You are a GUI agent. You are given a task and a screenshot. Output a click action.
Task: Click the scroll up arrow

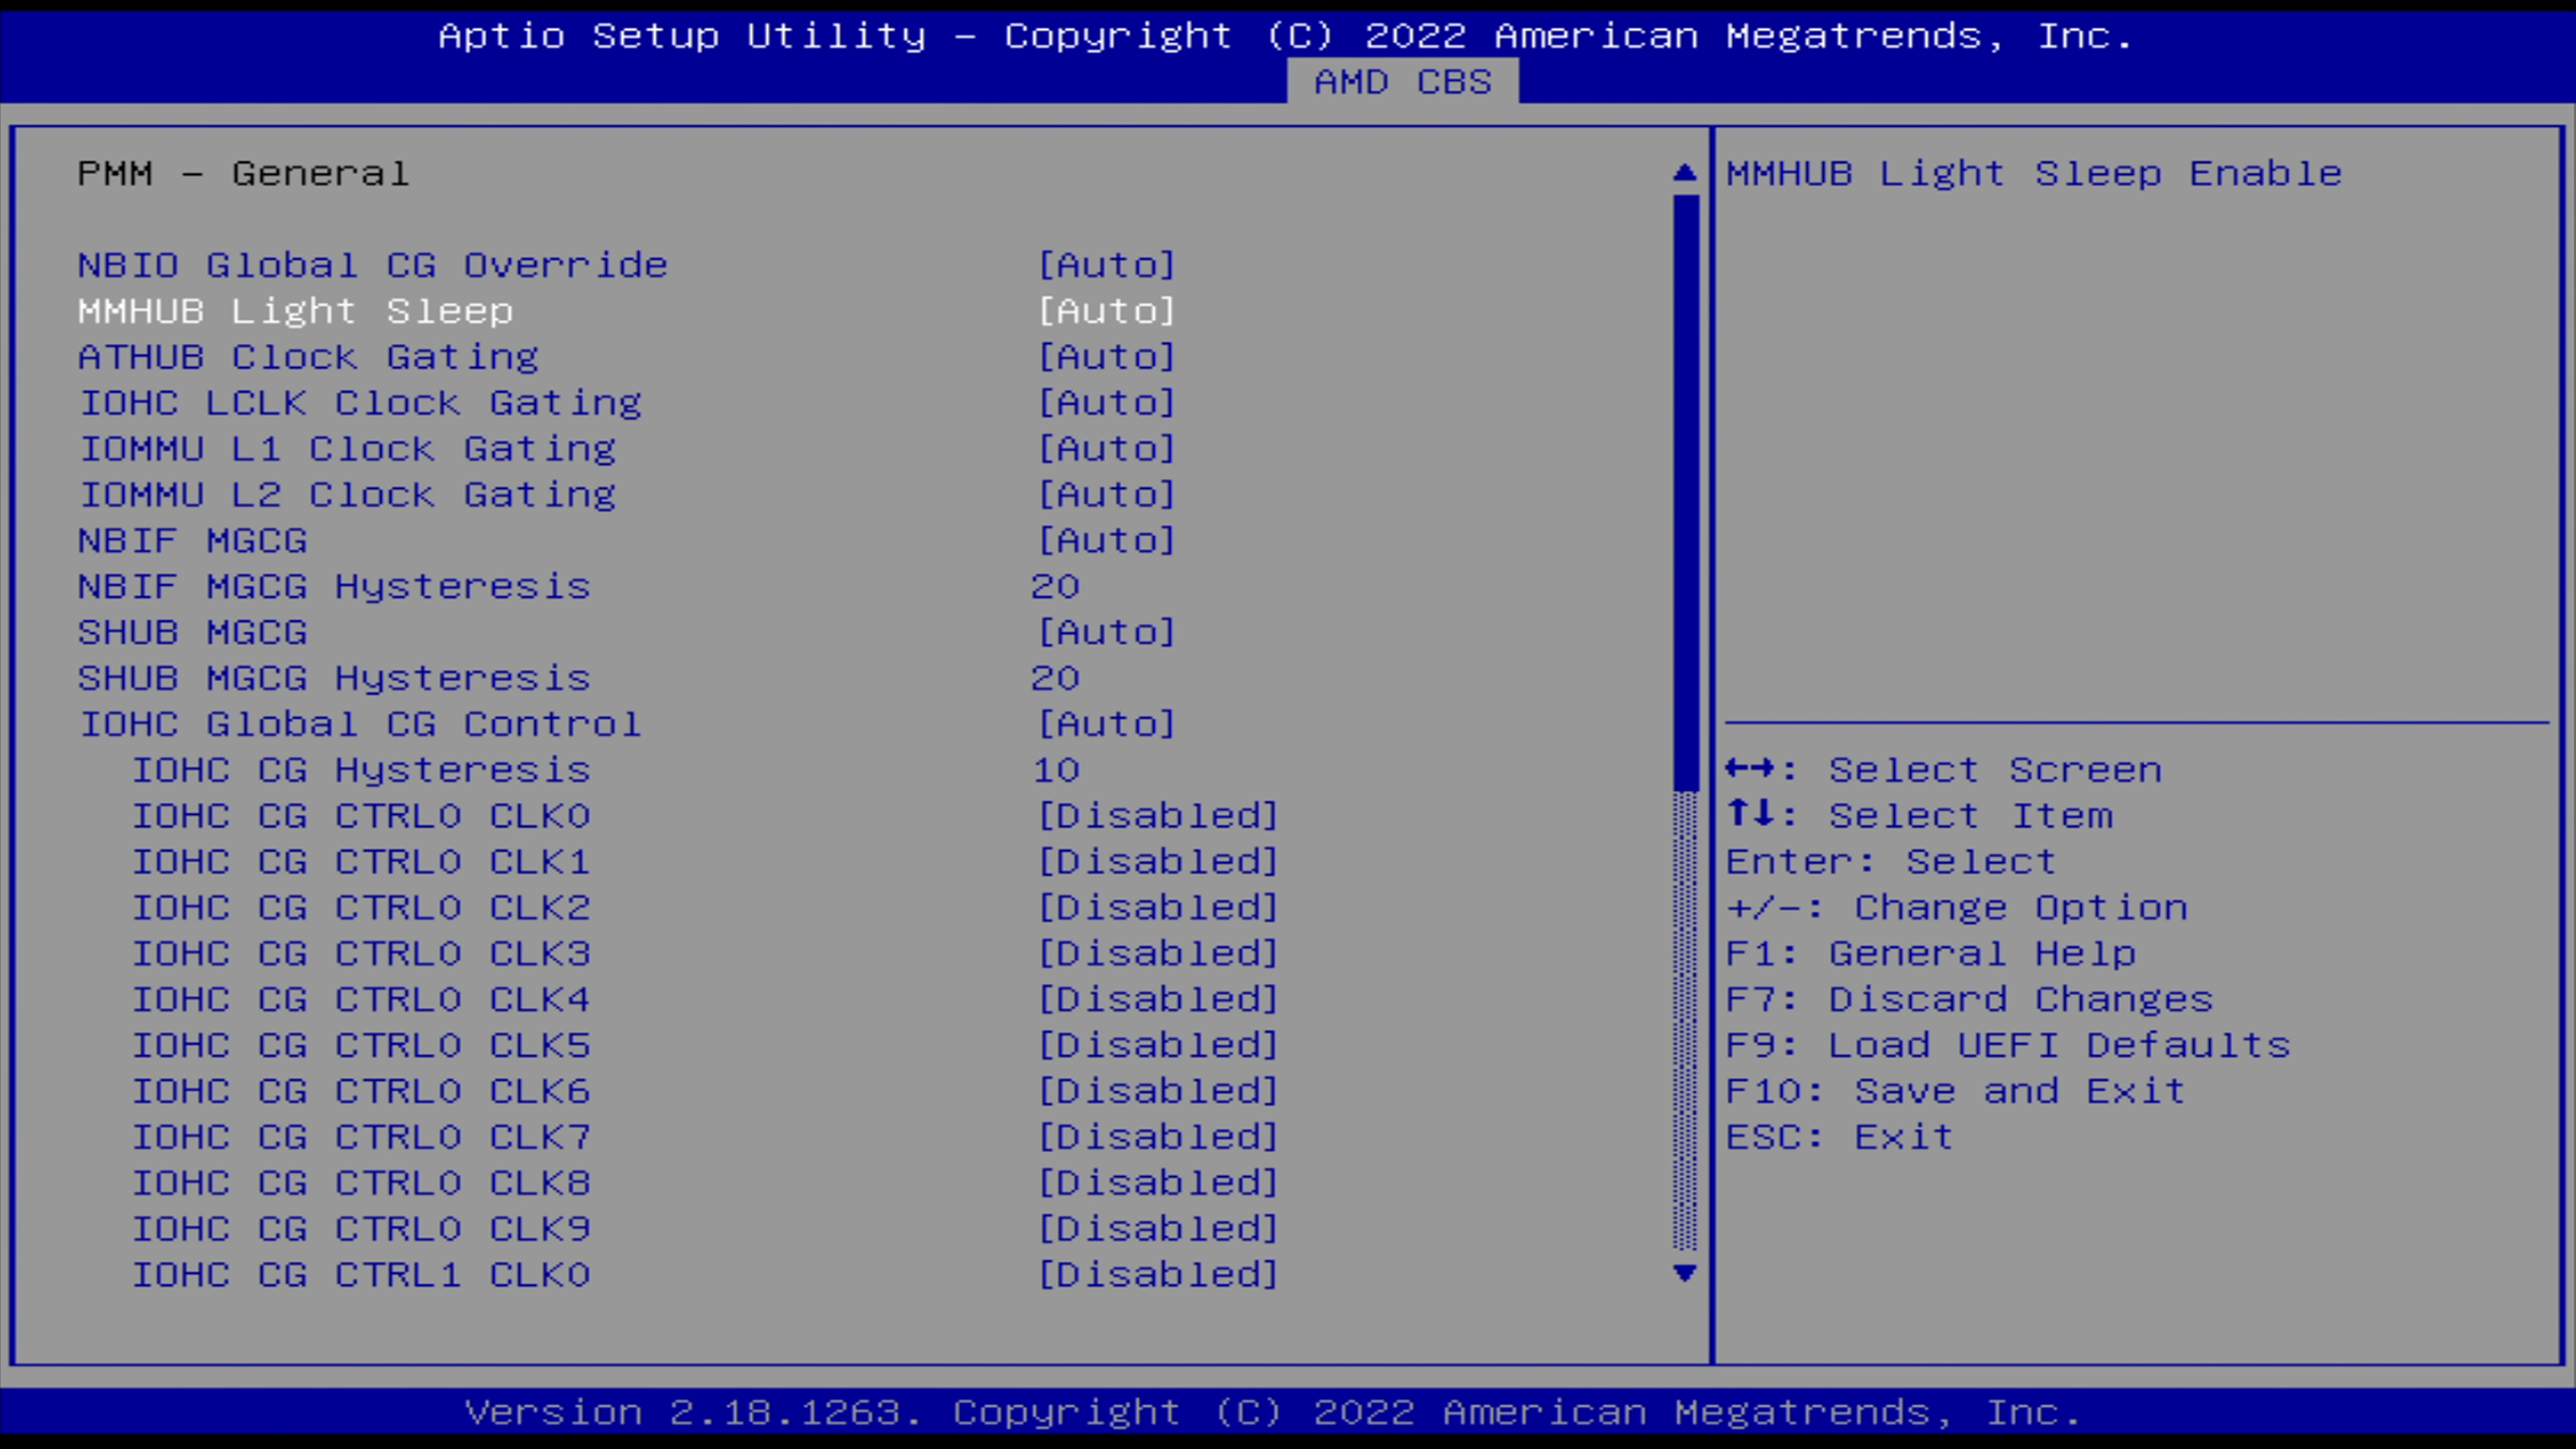coord(1685,173)
